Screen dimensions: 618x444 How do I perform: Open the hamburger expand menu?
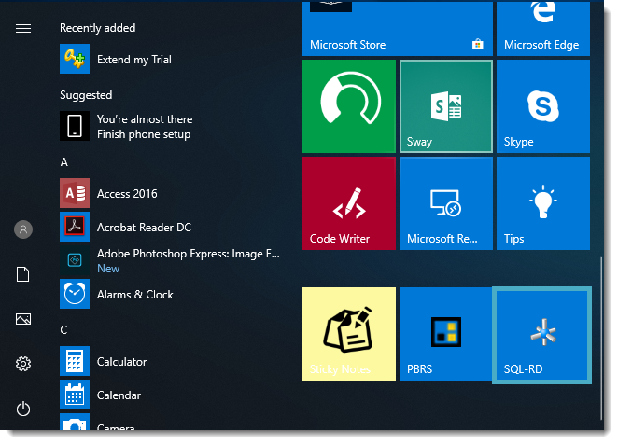coord(23,28)
